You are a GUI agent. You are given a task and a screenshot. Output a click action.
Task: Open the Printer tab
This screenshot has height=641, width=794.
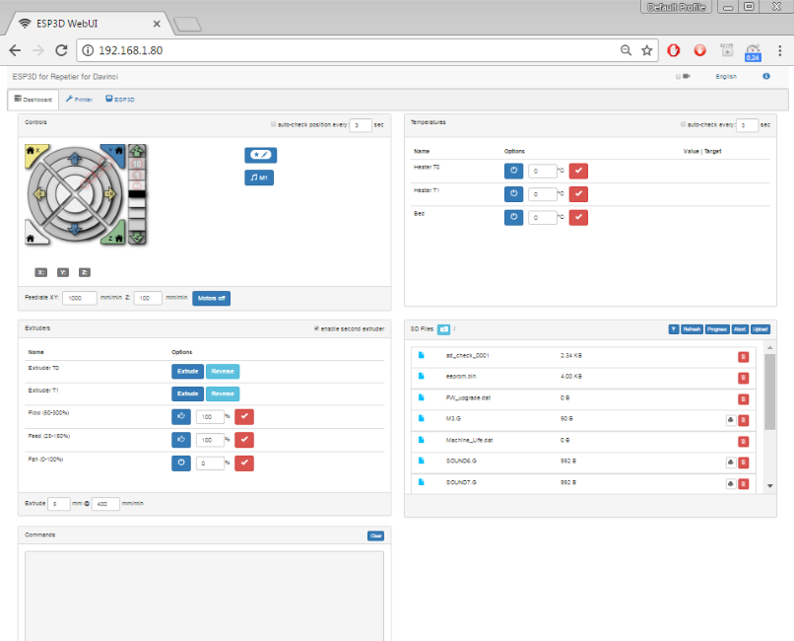[x=79, y=100]
